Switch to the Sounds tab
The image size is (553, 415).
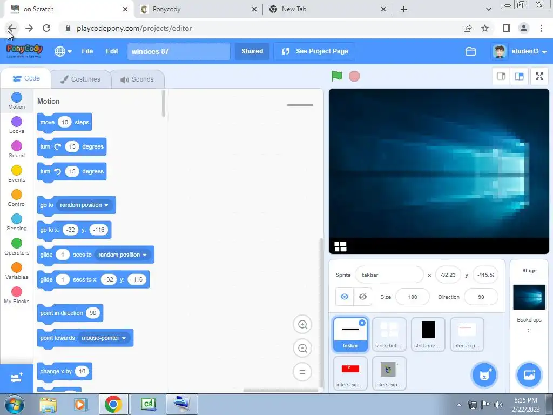click(x=137, y=79)
